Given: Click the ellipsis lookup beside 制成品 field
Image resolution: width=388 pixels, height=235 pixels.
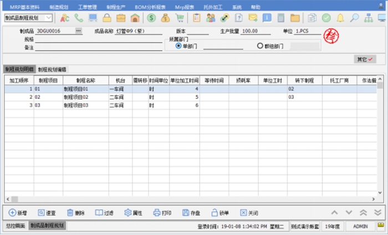Looking at the screenshot, I should coord(78,31).
